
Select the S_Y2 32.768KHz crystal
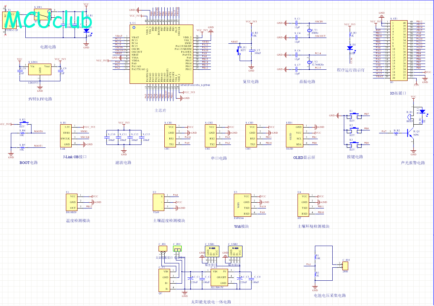coord(309,62)
